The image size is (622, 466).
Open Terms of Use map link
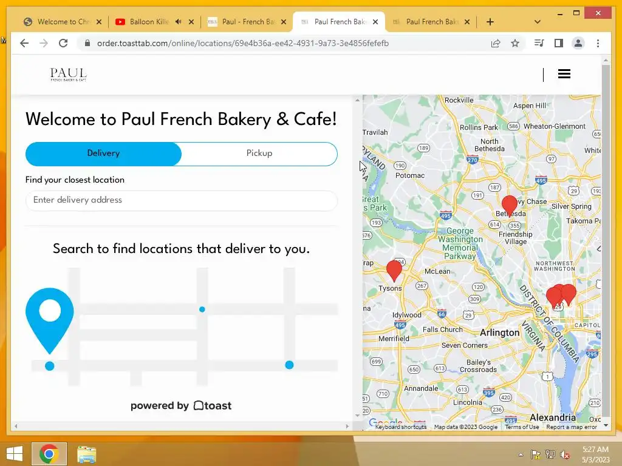click(522, 427)
